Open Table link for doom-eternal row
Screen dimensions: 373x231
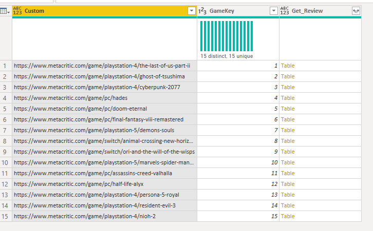tap(288, 109)
